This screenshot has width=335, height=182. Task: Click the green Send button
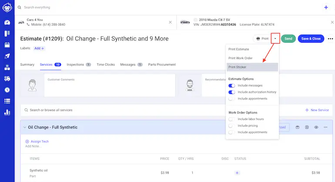(x=288, y=39)
